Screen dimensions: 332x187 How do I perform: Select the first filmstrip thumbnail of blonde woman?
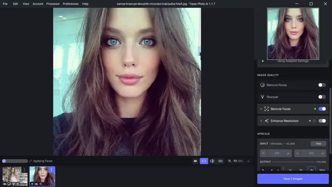[15, 176]
